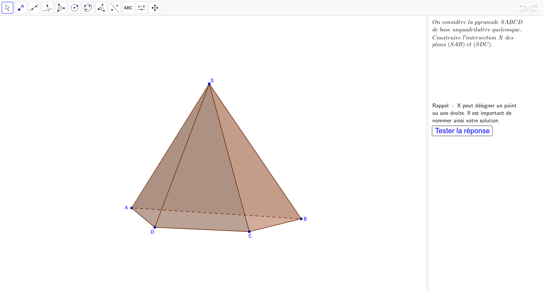544x293 pixels.
Task: Click the edge SB of the pyramid
Action: coord(255,151)
